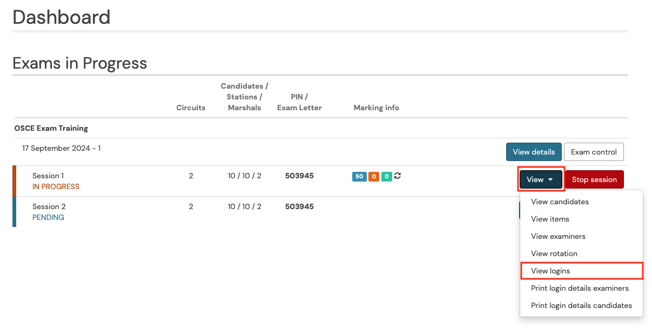Click the orange 0 marking badge

(x=374, y=177)
